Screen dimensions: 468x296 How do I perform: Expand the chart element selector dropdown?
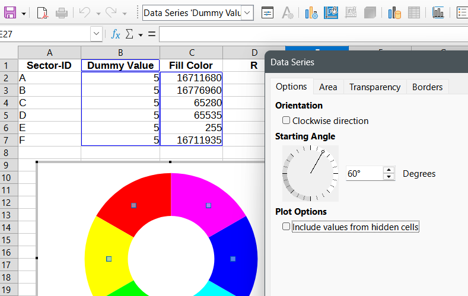[x=247, y=12]
